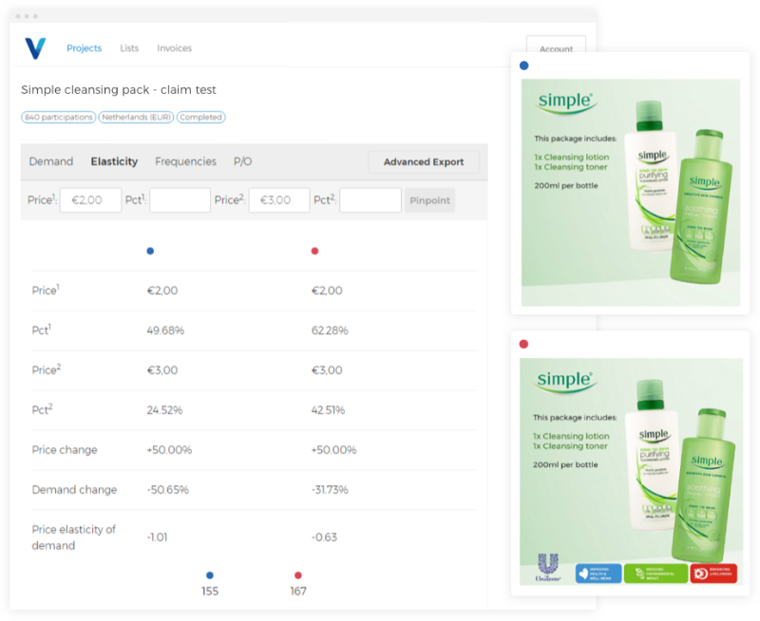Click the Pct¹ value 62.28%

coord(330,330)
